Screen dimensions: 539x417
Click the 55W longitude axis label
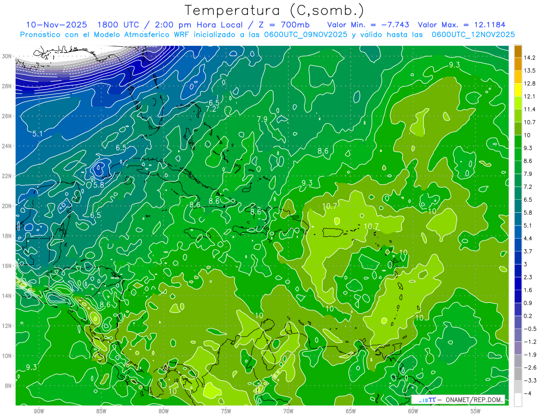pyautogui.click(x=476, y=412)
